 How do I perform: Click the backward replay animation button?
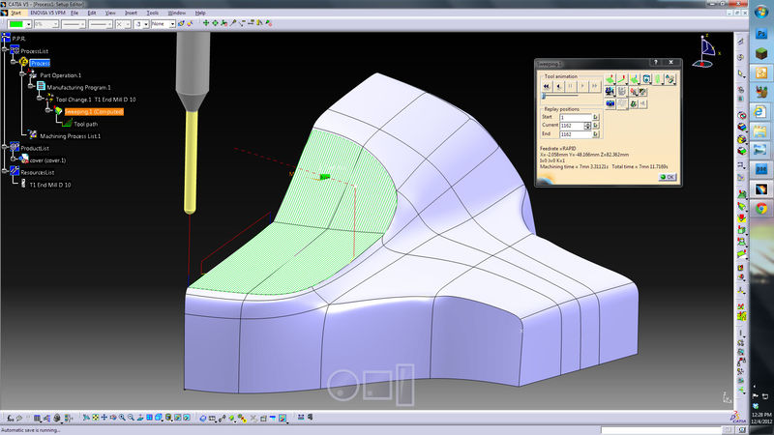tap(558, 86)
